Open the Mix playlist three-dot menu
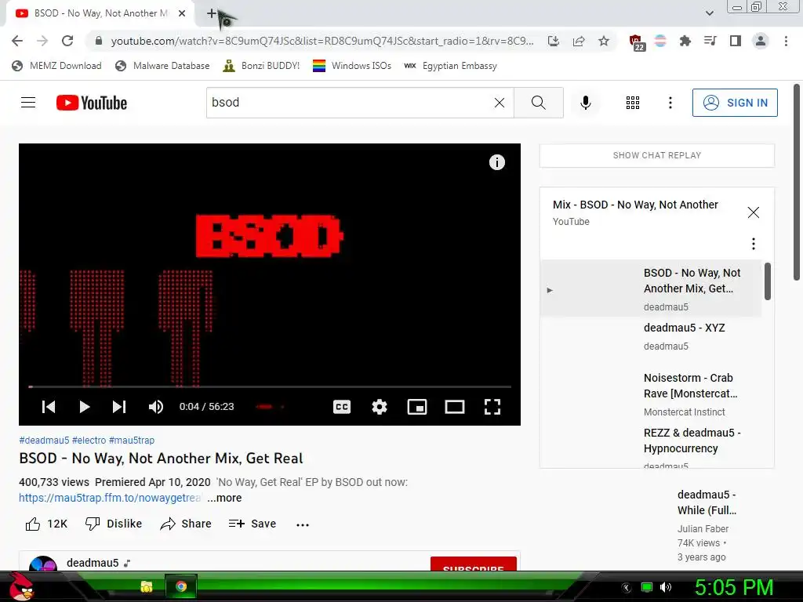Viewport: 803px width, 602px height. [x=753, y=244]
